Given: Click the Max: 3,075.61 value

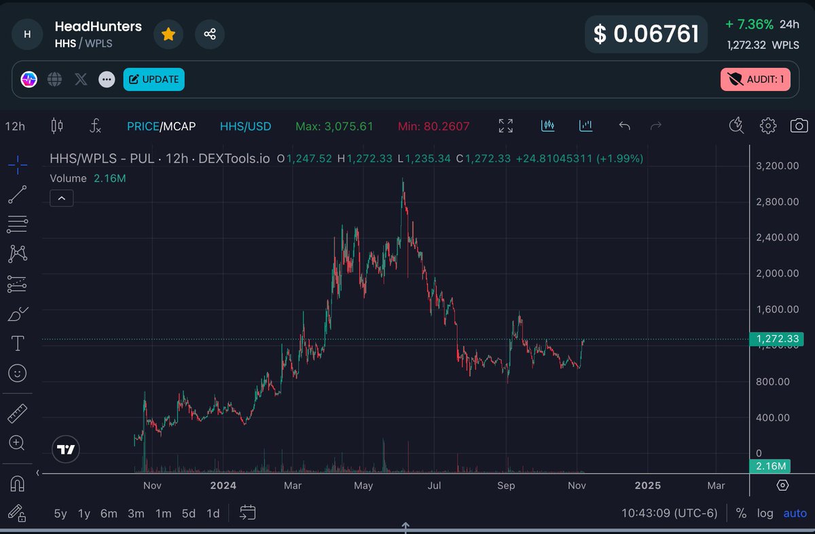Looking at the screenshot, I should [x=334, y=126].
